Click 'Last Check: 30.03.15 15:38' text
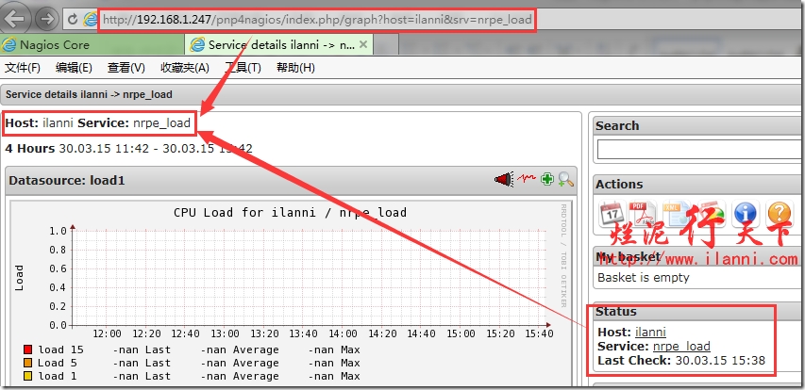Viewport: 805px width, 390px height. click(681, 360)
